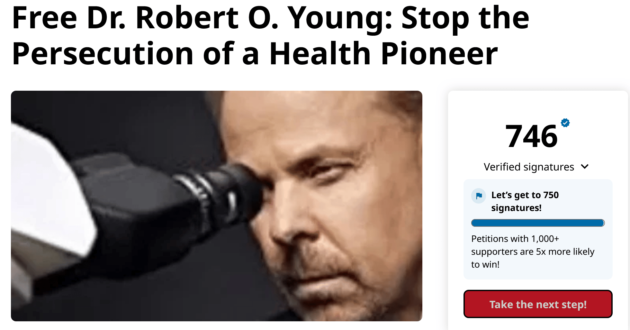Expand the Verified signatures chevron arrow
630x330 pixels.
click(x=585, y=167)
